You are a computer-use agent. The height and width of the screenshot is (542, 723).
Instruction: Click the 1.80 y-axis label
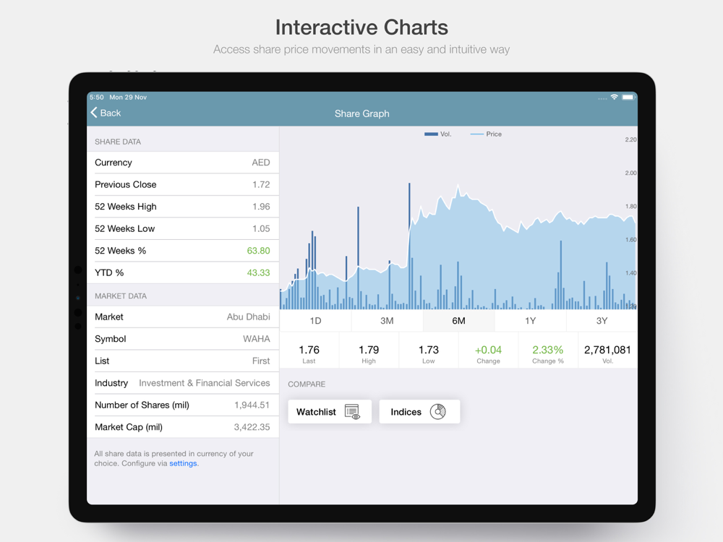[630, 207]
